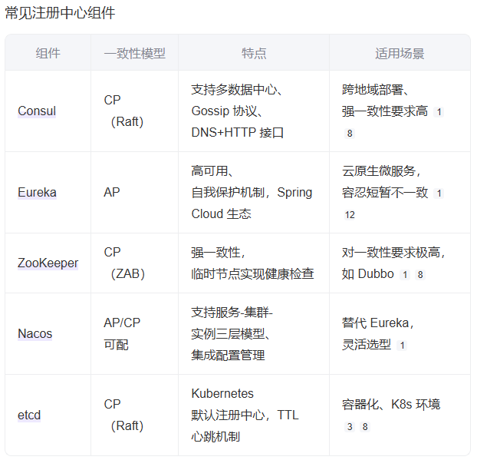Open citation 8 in the Consul row
477x460 pixels.
(350, 134)
